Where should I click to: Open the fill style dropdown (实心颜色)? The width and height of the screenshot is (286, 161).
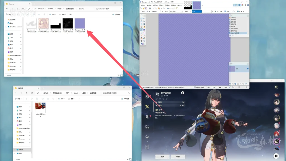point(176,11)
